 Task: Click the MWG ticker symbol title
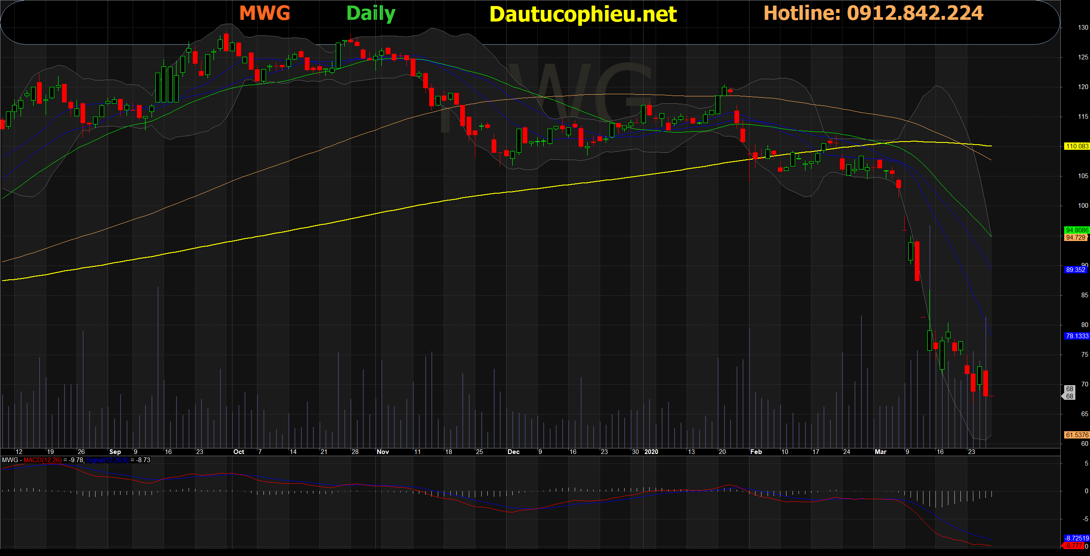(265, 13)
